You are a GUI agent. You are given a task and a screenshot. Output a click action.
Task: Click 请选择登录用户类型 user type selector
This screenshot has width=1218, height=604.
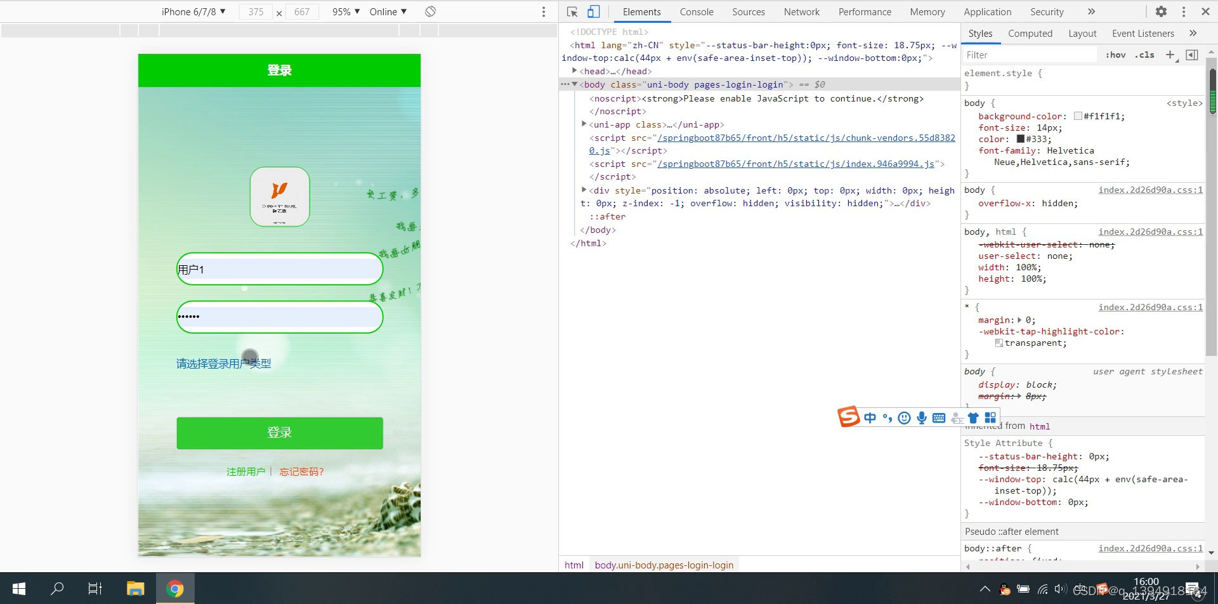pos(223,364)
